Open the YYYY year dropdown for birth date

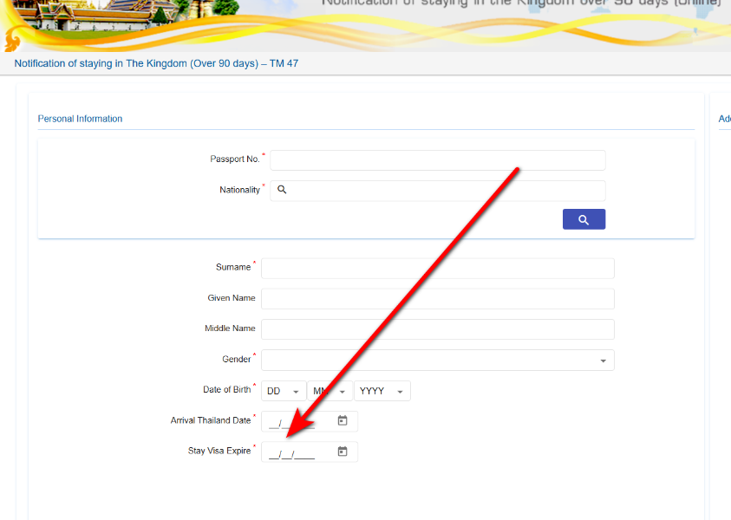[x=382, y=392]
